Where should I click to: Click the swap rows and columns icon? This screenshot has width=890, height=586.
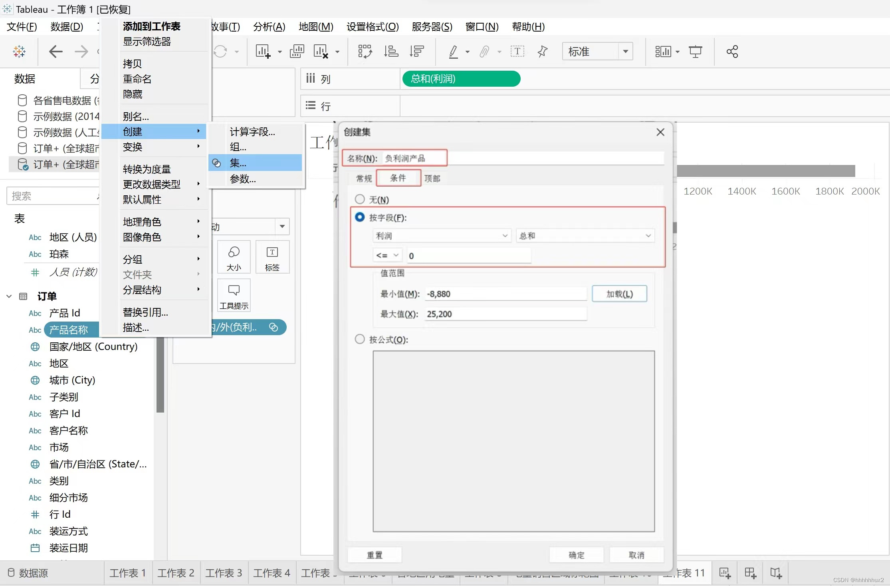pyautogui.click(x=365, y=52)
